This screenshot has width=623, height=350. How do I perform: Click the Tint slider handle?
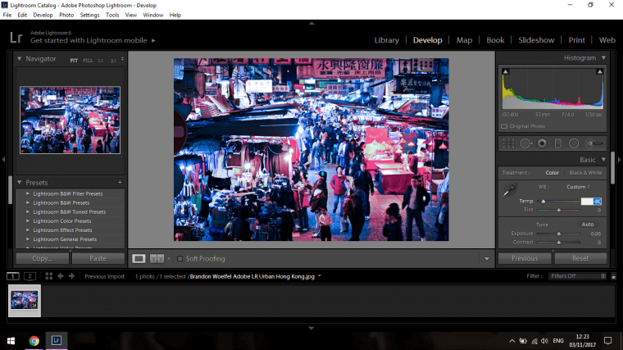(558, 210)
